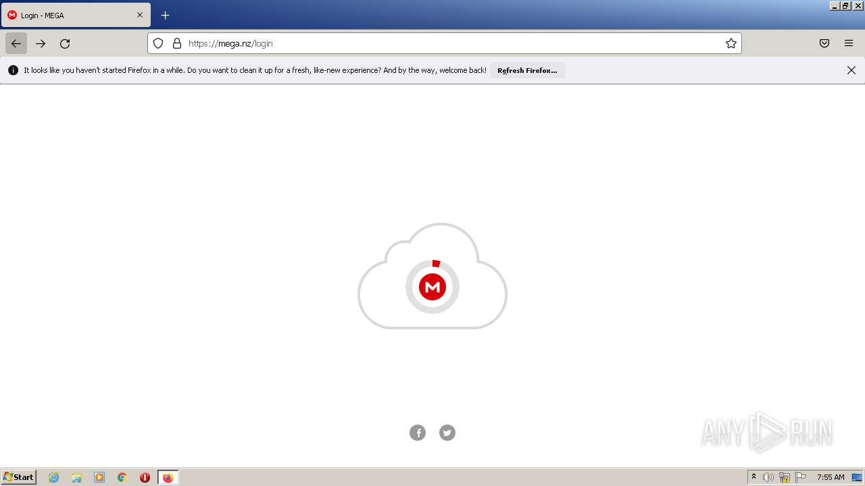Open Windows Explorer folder in taskbar
This screenshot has height=486, width=865.
pyautogui.click(x=76, y=477)
